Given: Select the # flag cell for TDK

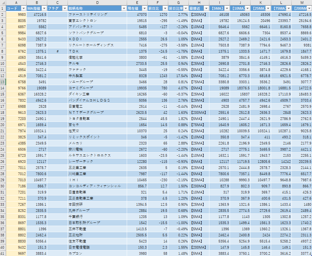Looking at the screenshot, I should (x=57, y=51).
